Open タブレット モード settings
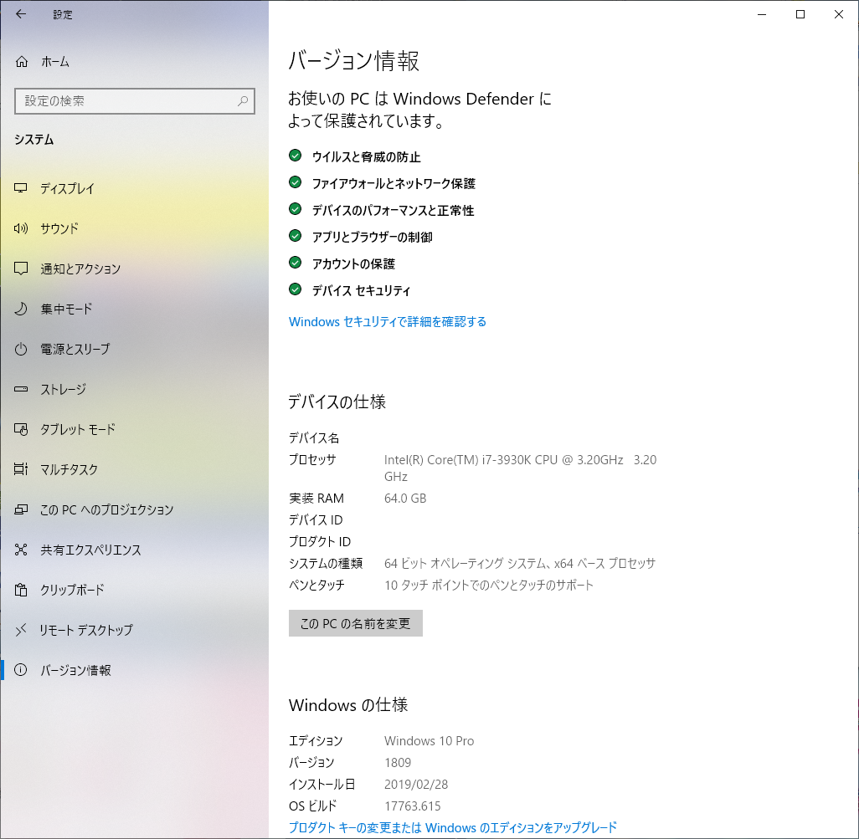The width and height of the screenshot is (859, 839). coord(134,429)
